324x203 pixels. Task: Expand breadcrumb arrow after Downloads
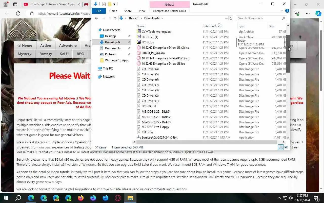(162, 18)
